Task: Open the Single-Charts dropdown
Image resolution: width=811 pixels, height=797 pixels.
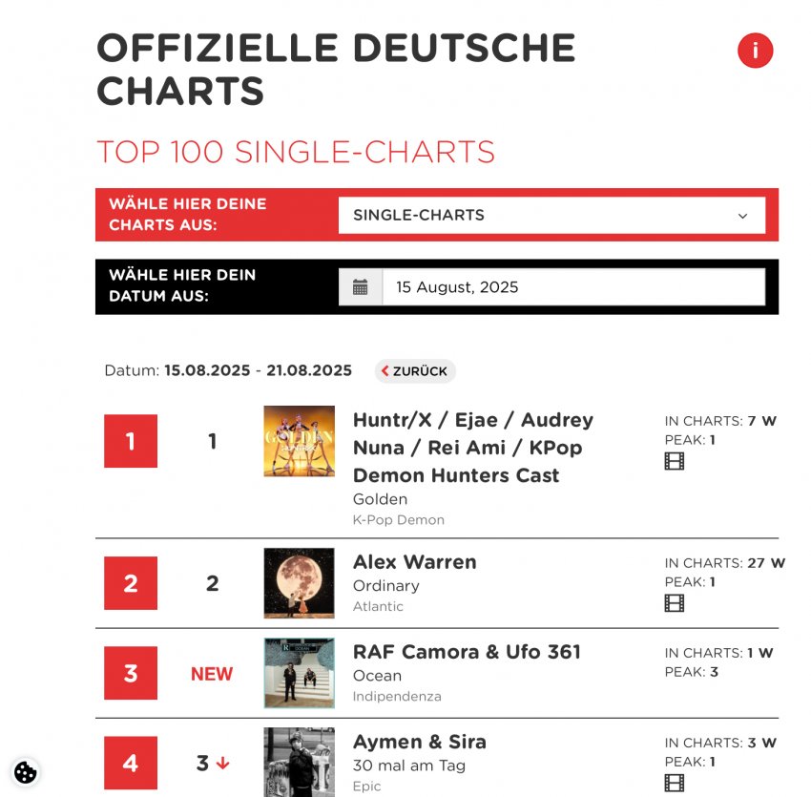Action: [551, 216]
